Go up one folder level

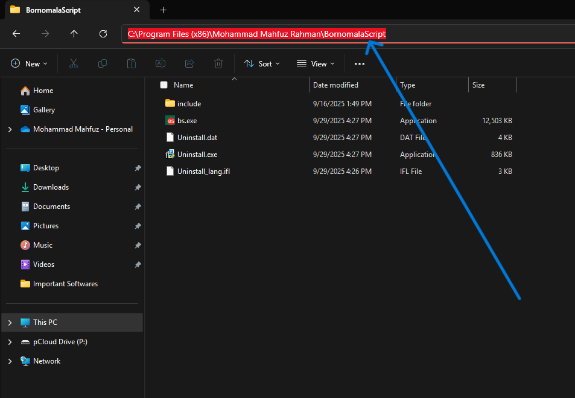[74, 34]
